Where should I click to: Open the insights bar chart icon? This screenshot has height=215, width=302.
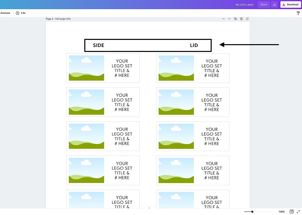274,5
